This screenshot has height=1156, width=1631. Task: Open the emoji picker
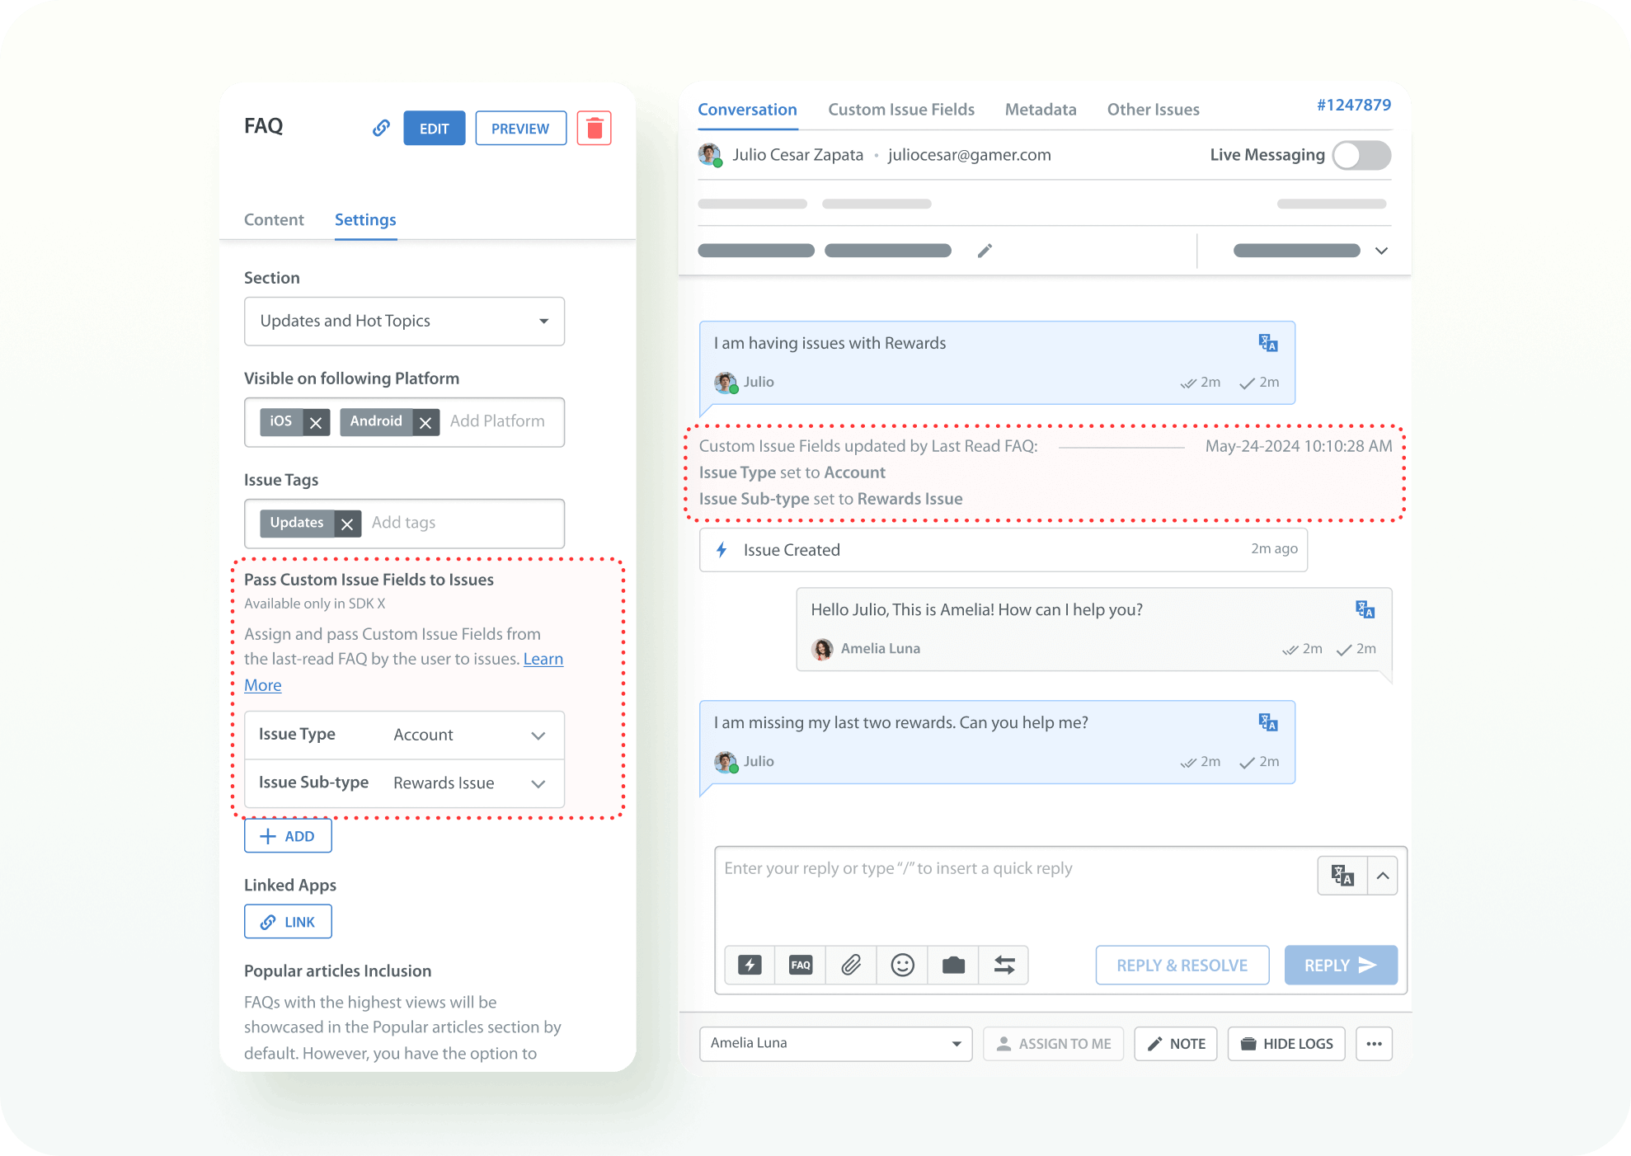tap(902, 965)
